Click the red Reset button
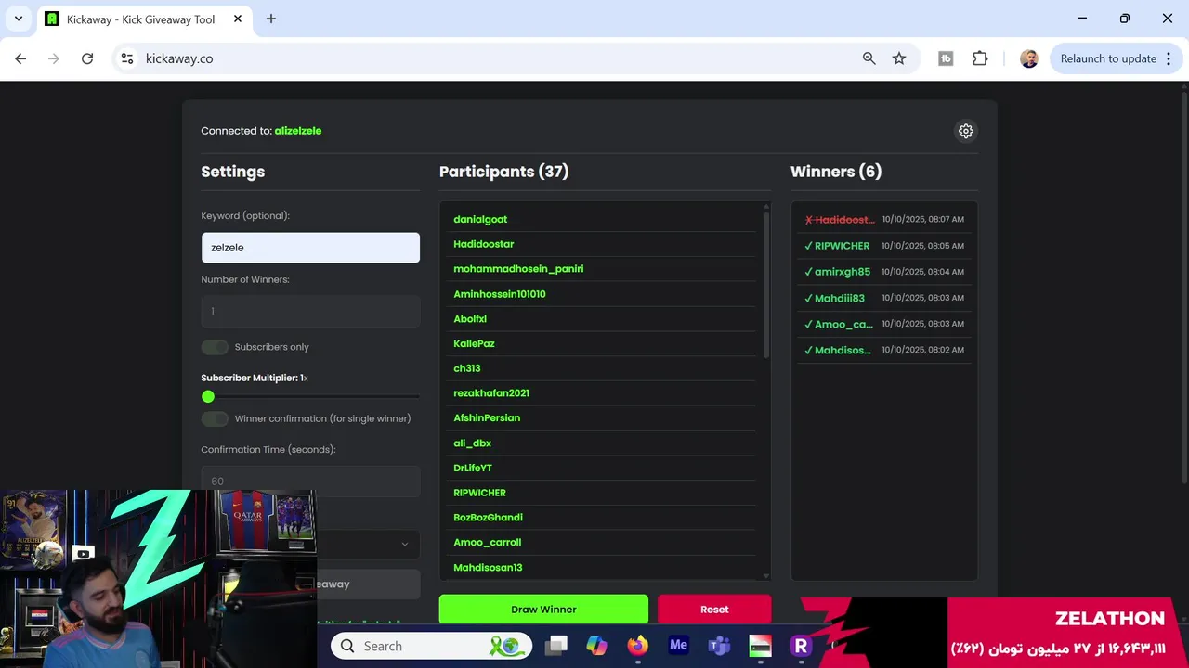 (714, 610)
